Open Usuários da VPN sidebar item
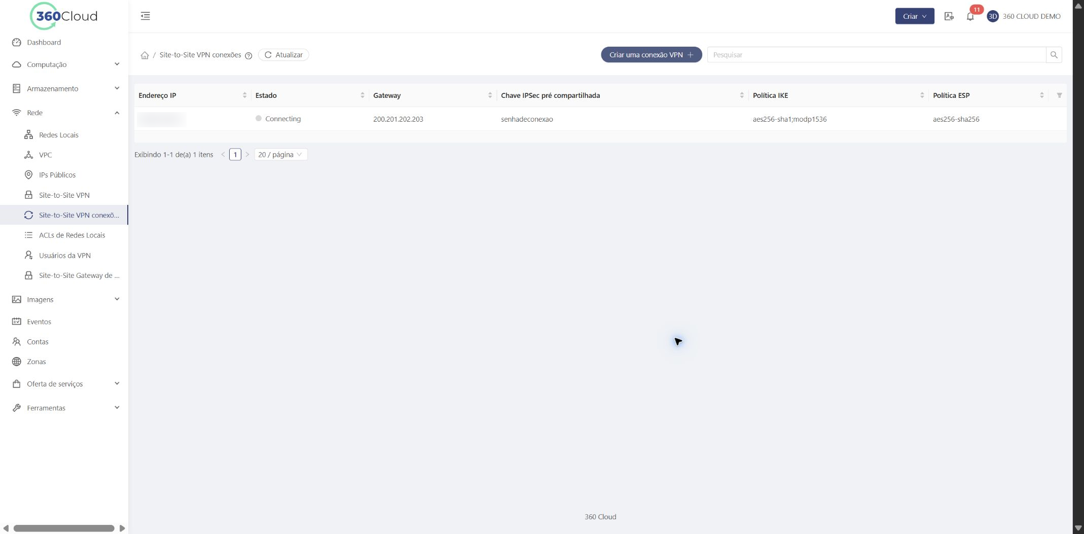The image size is (1084, 534). pyautogui.click(x=64, y=255)
